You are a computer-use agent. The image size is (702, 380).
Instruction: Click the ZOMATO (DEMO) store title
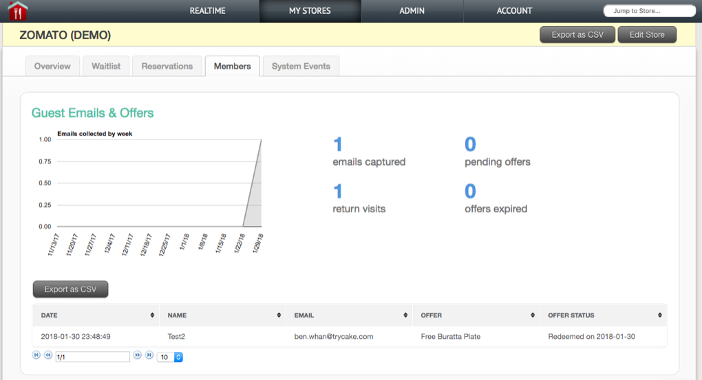click(x=65, y=35)
